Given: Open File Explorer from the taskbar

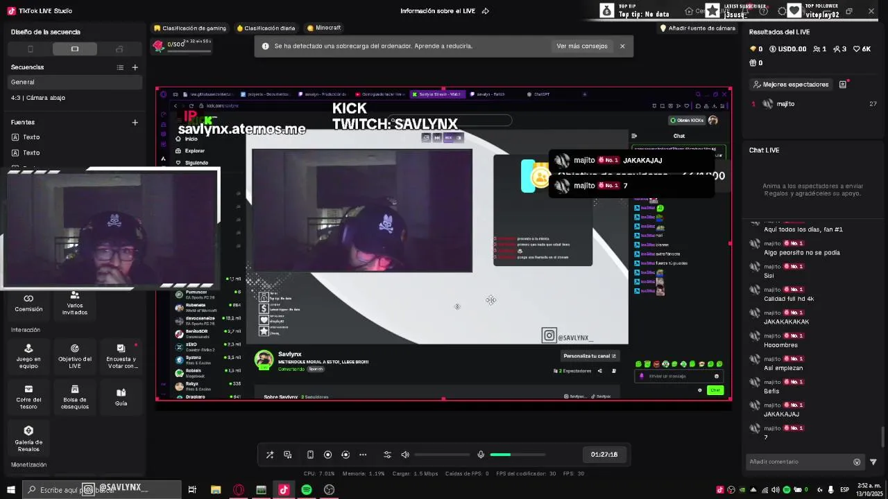Looking at the screenshot, I should 216,490.
